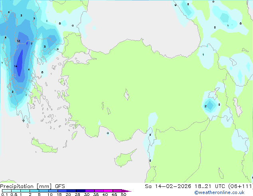Click the '0.1' legend tick label

tap(4, 194)
